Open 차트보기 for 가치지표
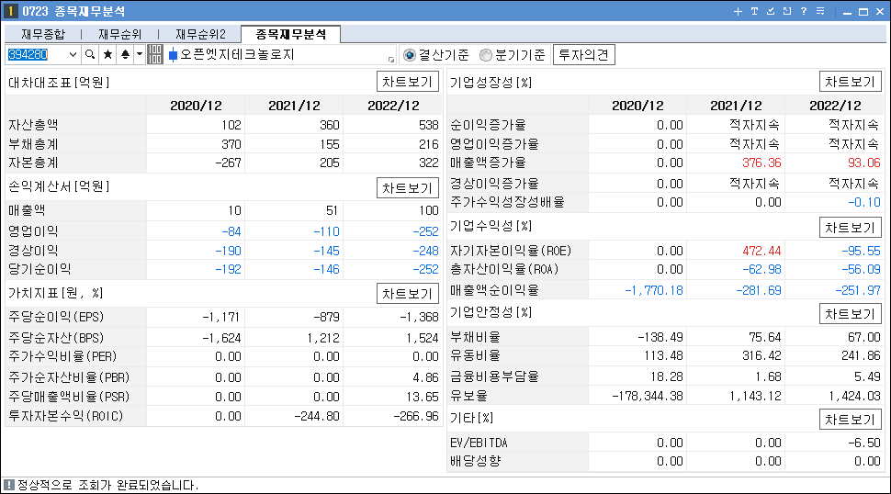The width and height of the screenshot is (891, 494). click(408, 294)
